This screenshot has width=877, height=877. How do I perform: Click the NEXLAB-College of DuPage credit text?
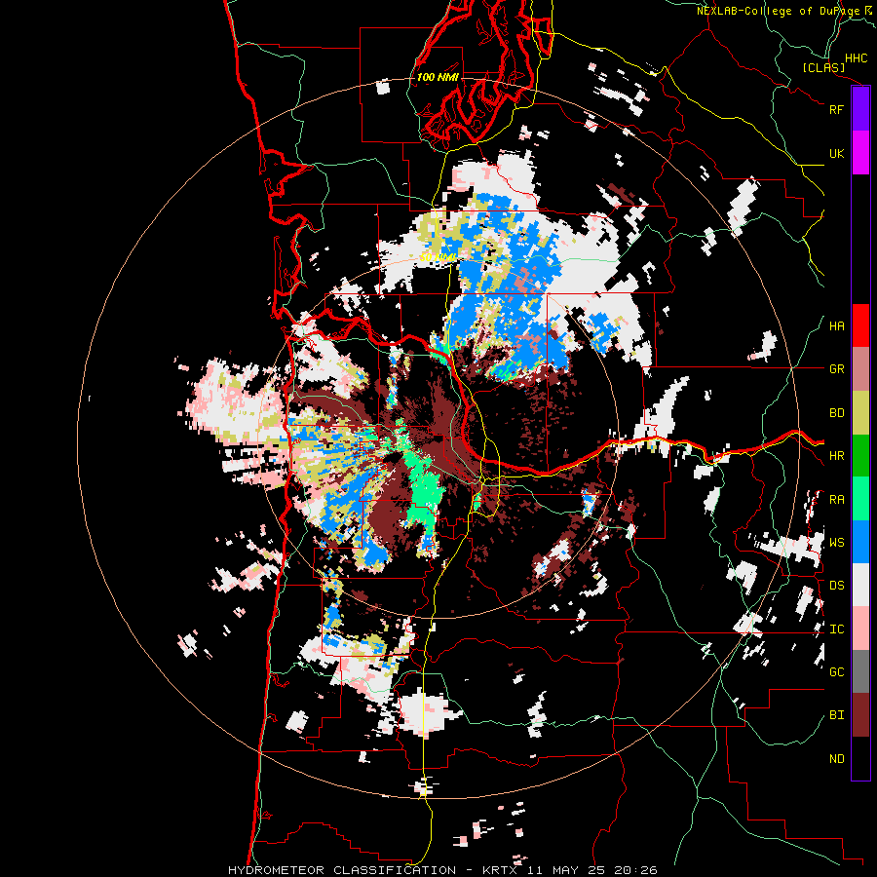(778, 11)
